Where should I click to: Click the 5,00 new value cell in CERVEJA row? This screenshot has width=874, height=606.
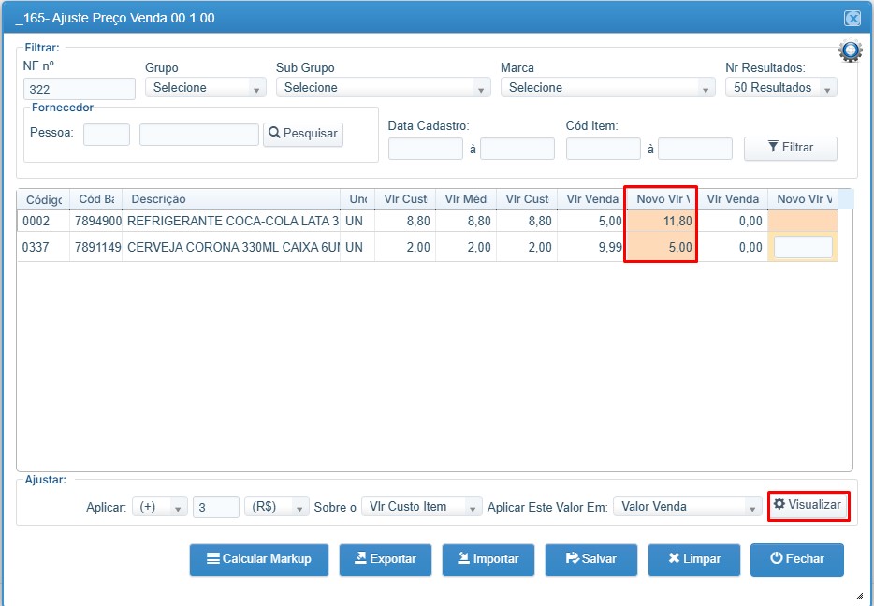click(661, 247)
